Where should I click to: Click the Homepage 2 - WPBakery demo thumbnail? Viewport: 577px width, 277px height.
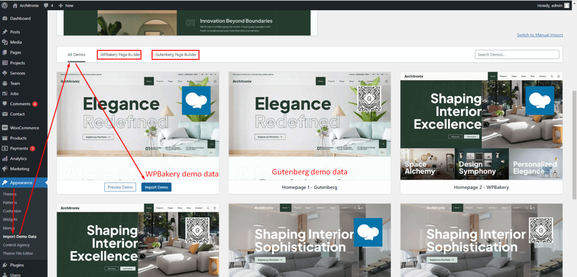pos(481,126)
